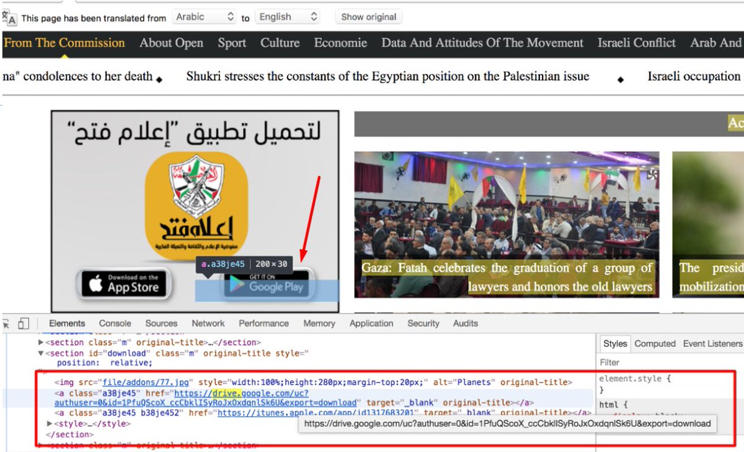Click the Shukri stresses Egyptian position headline
This screenshot has width=744, height=452.
(x=387, y=76)
